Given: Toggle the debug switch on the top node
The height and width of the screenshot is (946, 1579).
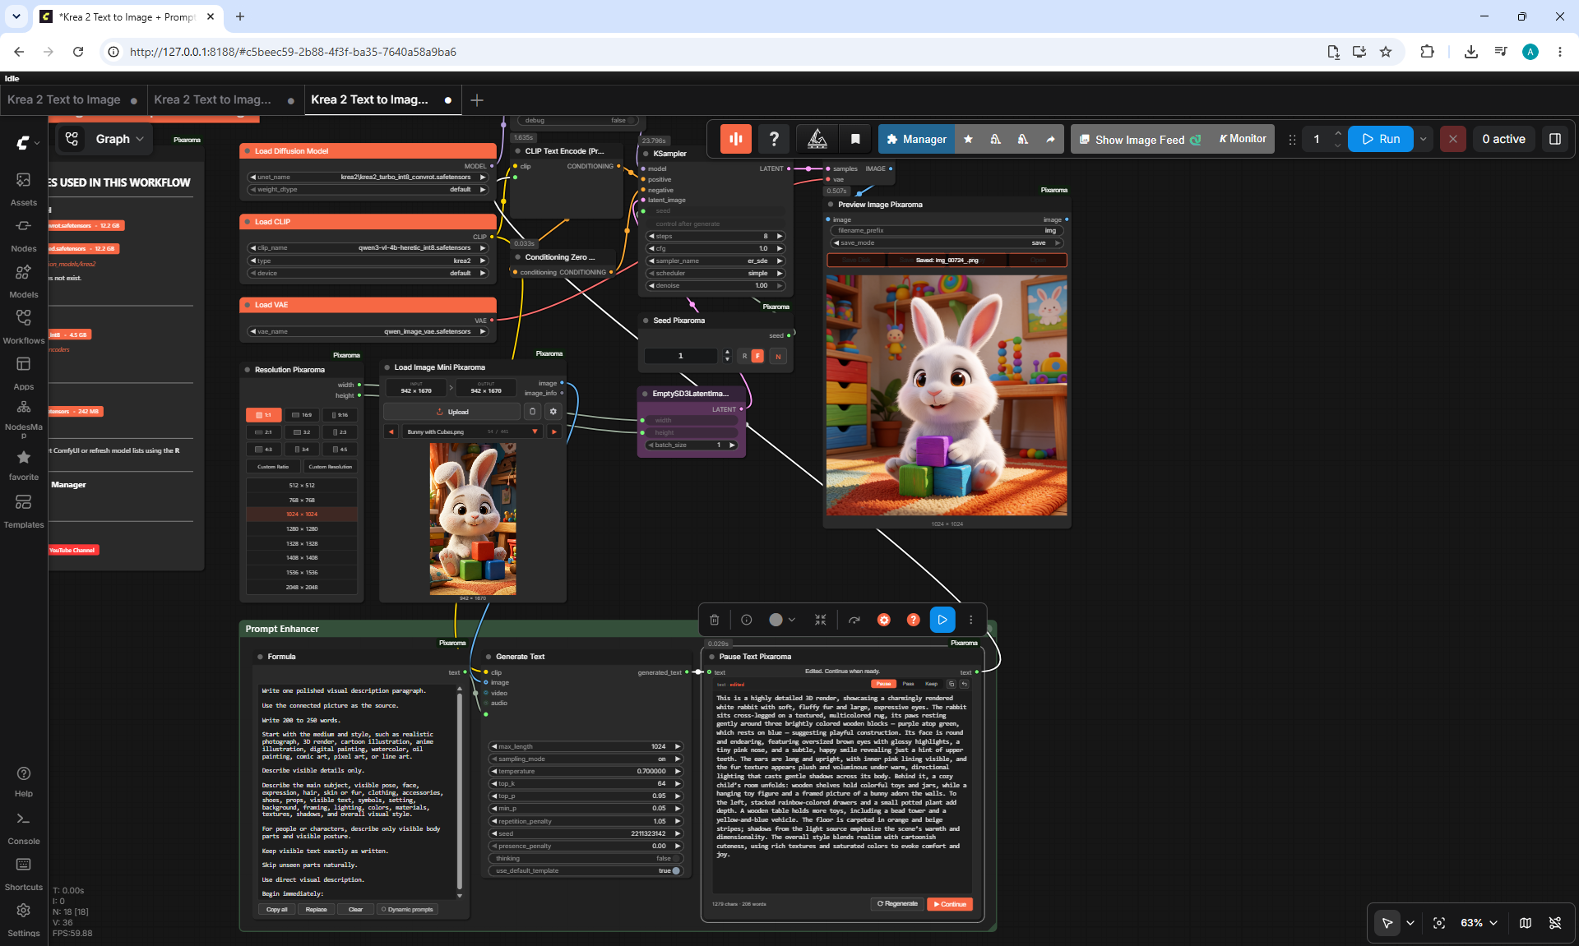Looking at the screenshot, I should [x=579, y=120].
